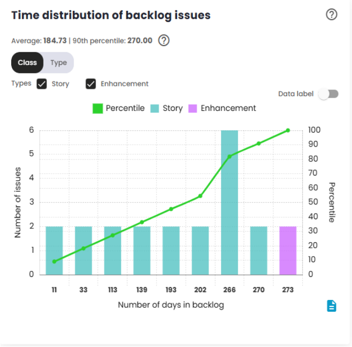Click the blue document export icon
The image size is (352, 347).
(332, 306)
